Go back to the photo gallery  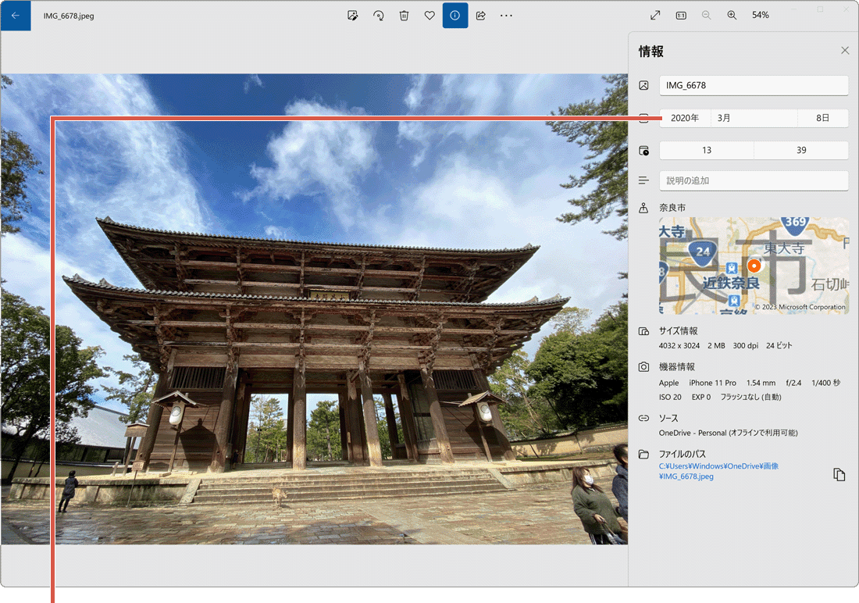16,15
